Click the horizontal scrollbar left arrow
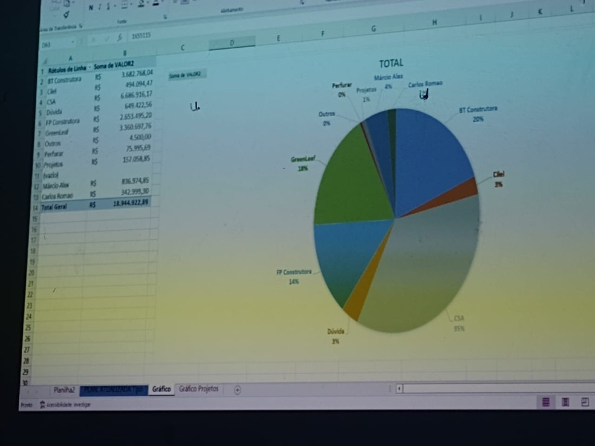The width and height of the screenshot is (595, 446). (399, 389)
